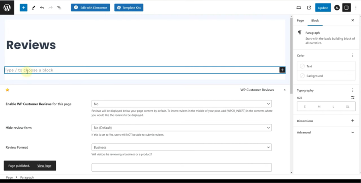Viewport: 361px width, 183px height.
Task: Open Typography options menu
Action: pyautogui.click(x=353, y=90)
